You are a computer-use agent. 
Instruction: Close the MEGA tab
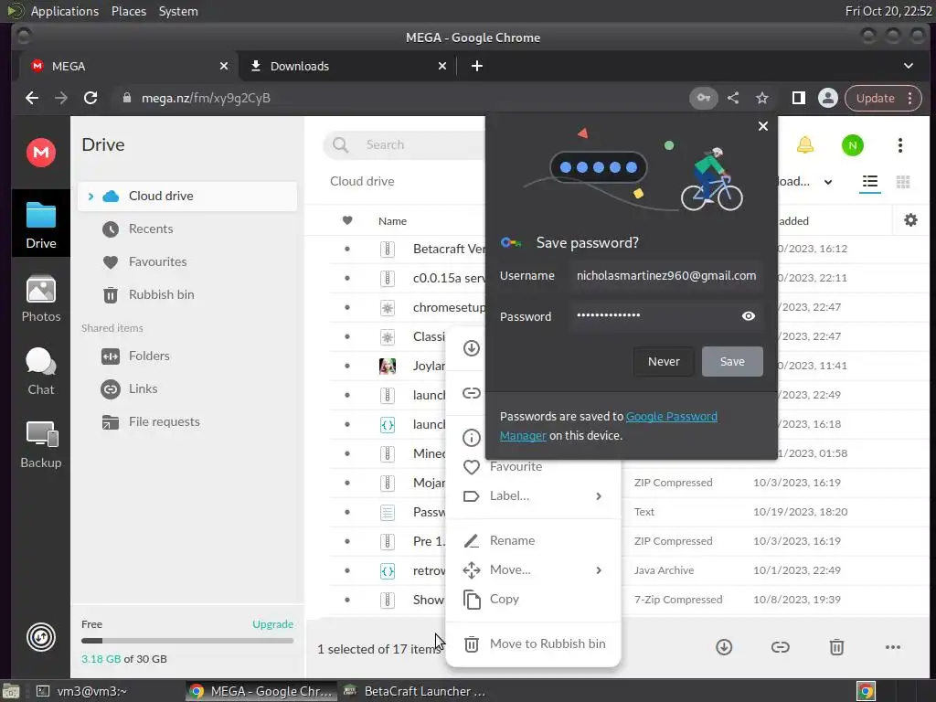click(223, 66)
